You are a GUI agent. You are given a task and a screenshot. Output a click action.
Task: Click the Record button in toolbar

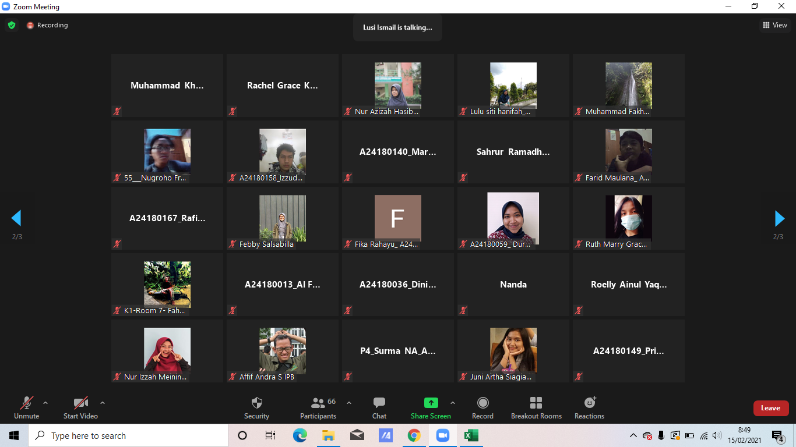(482, 407)
